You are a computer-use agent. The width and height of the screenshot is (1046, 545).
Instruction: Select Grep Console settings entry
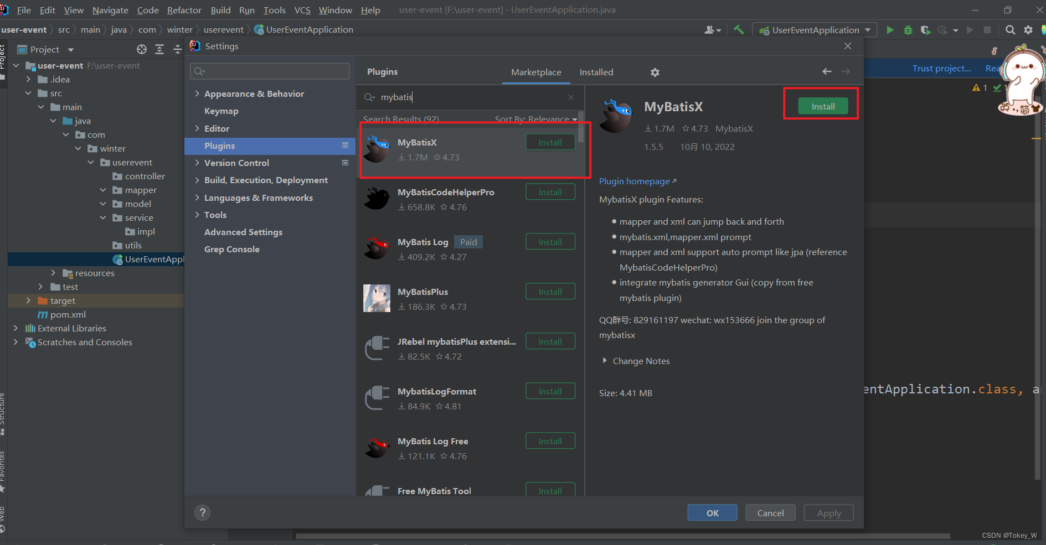[x=232, y=250]
